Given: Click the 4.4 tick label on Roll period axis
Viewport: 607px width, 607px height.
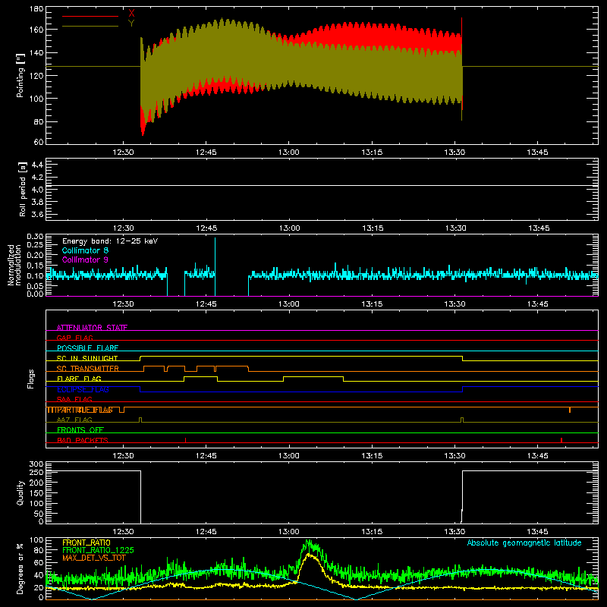Looking at the screenshot, I should (37, 165).
